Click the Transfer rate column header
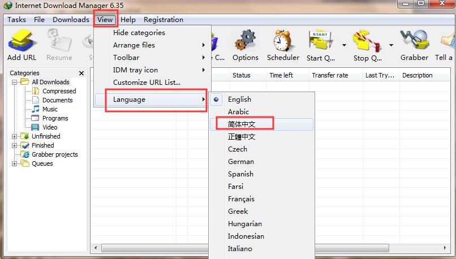The width and height of the screenshot is (456, 259). pyautogui.click(x=330, y=75)
